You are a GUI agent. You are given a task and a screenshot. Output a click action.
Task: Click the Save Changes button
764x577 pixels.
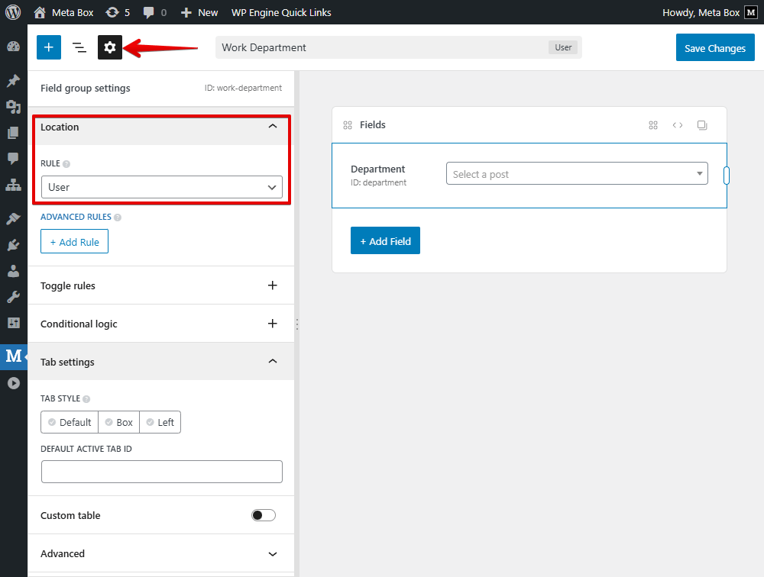coord(714,48)
